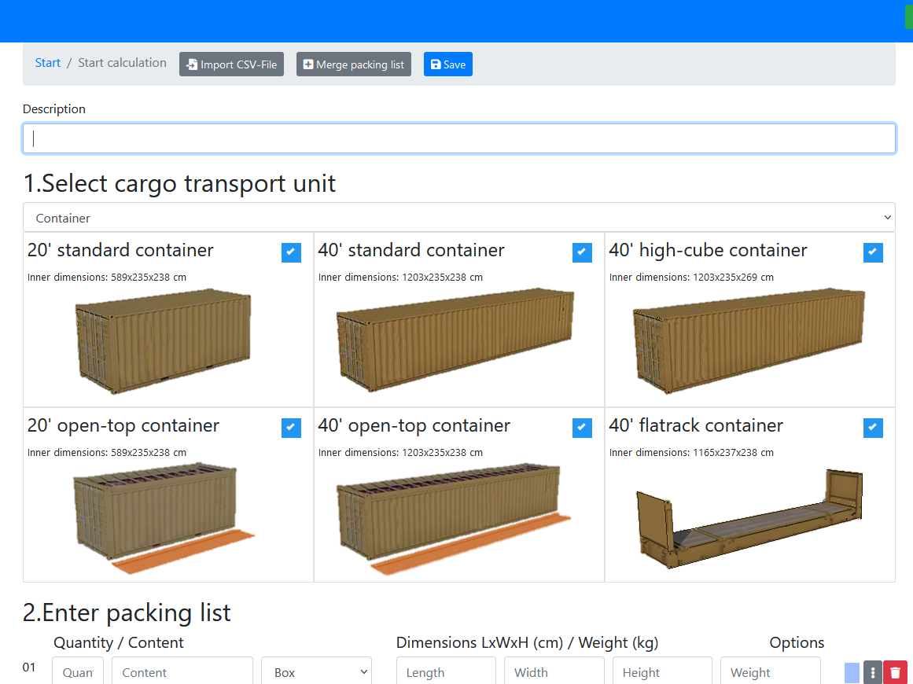Click Merge packing list
This screenshot has height=684, width=913.
353,64
